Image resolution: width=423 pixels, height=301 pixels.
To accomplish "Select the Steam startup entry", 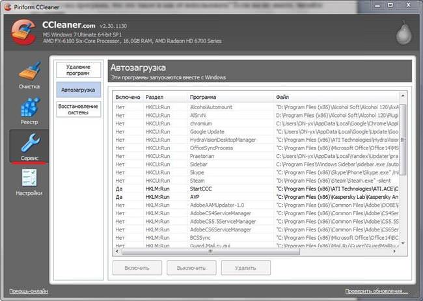I will [256, 181].
